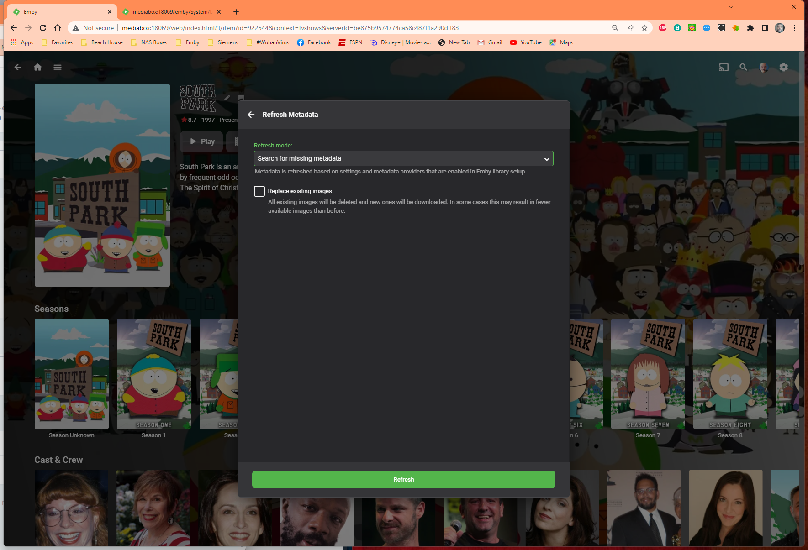Open the Siemens bookmark folder
808x550 pixels.
tap(223, 42)
